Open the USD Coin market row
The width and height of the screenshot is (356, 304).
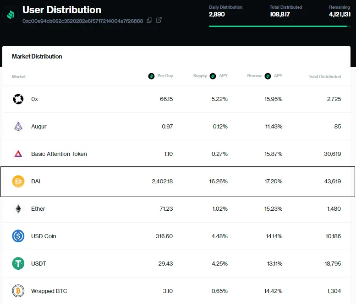pyautogui.click(x=176, y=236)
